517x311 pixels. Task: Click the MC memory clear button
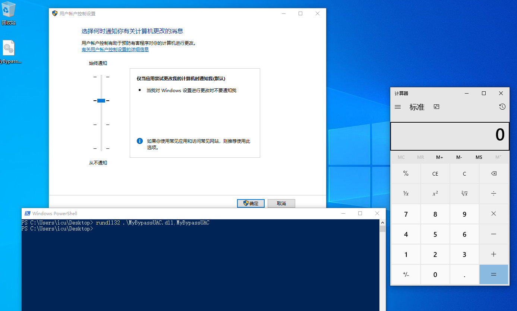[x=401, y=157]
